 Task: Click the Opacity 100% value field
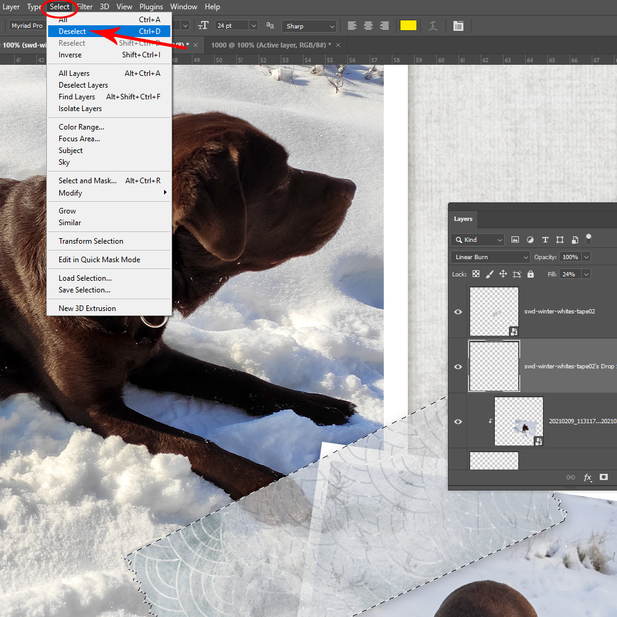coord(570,257)
